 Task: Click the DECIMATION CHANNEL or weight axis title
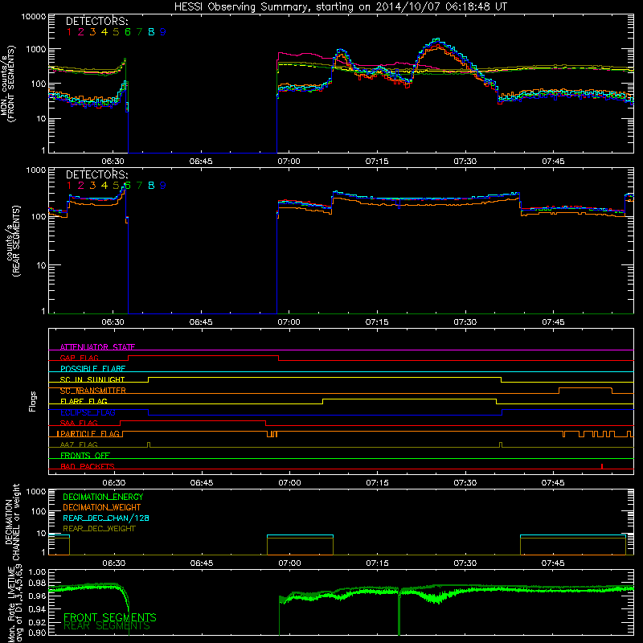(11, 522)
